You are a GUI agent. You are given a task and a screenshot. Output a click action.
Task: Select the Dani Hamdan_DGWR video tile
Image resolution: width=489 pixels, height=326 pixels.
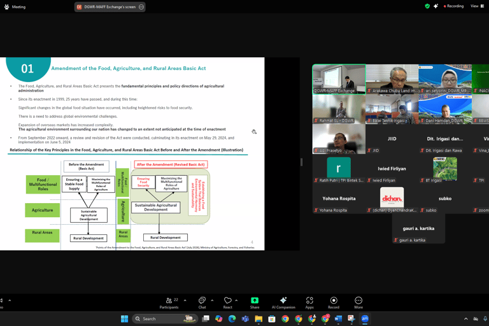tap(445, 109)
